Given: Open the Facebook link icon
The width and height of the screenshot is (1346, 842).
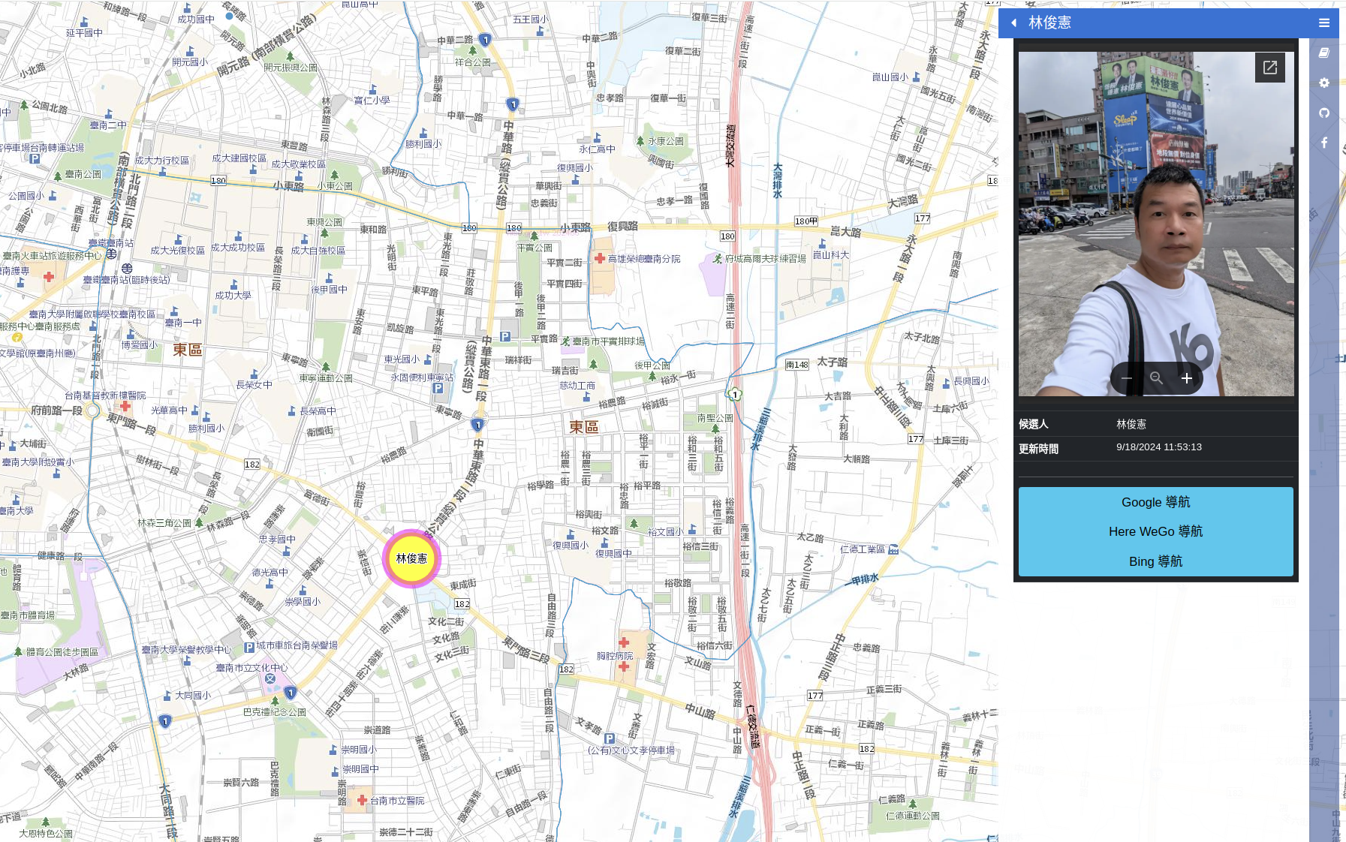Looking at the screenshot, I should click(x=1324, y=143).
